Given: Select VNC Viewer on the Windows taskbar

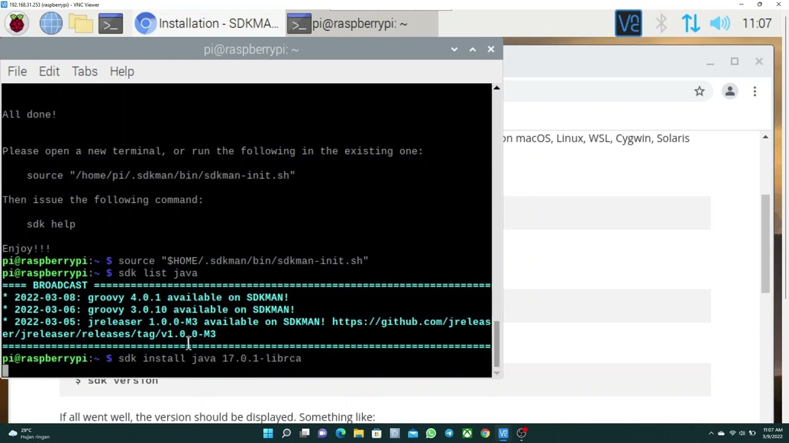Looking at the screenshot, I should (503, 433).
